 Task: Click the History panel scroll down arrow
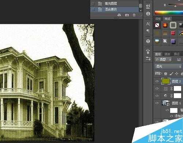pyautogui.click(x=141, y=11)
